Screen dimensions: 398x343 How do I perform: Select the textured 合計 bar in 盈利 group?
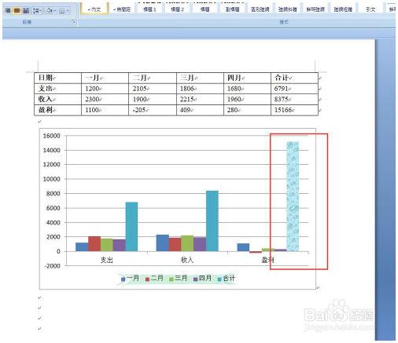pyautogui.click(x=293, y=196)
